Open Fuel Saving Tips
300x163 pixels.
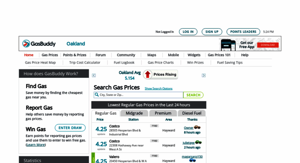(x=230, y=62)
